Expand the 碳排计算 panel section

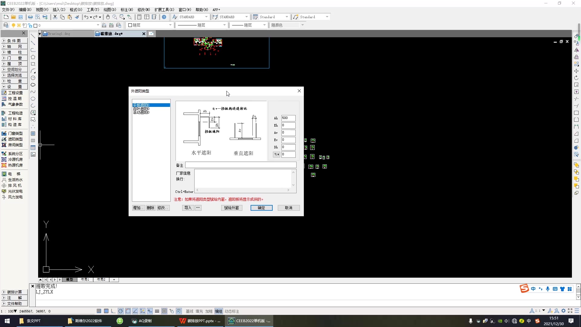pyautogui.click(x=14, y=292)
